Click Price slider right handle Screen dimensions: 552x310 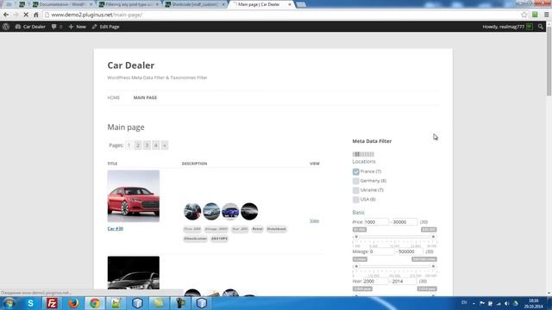tap(433, 237)
